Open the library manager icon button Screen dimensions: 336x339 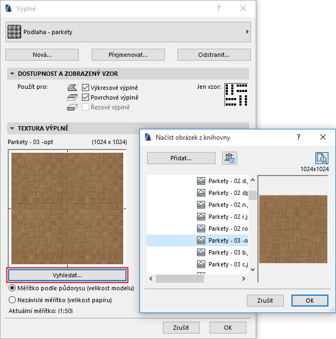(230, 158)
